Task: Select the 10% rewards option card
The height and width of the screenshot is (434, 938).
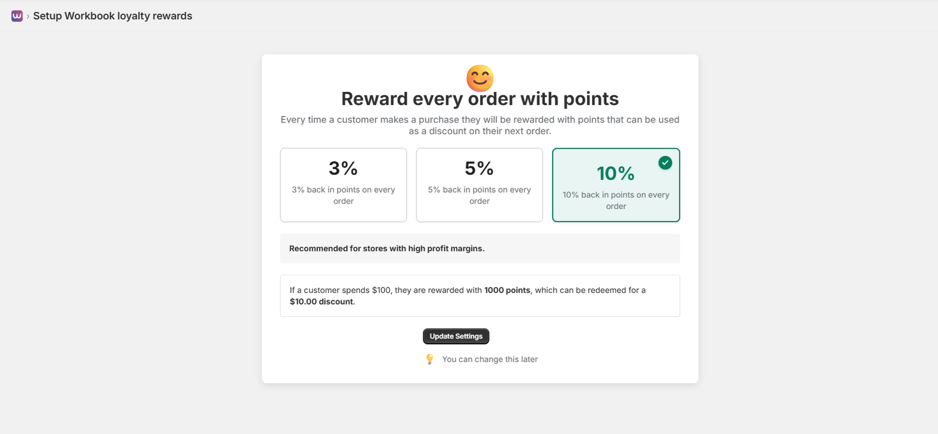Action: (x=615, y=185)
